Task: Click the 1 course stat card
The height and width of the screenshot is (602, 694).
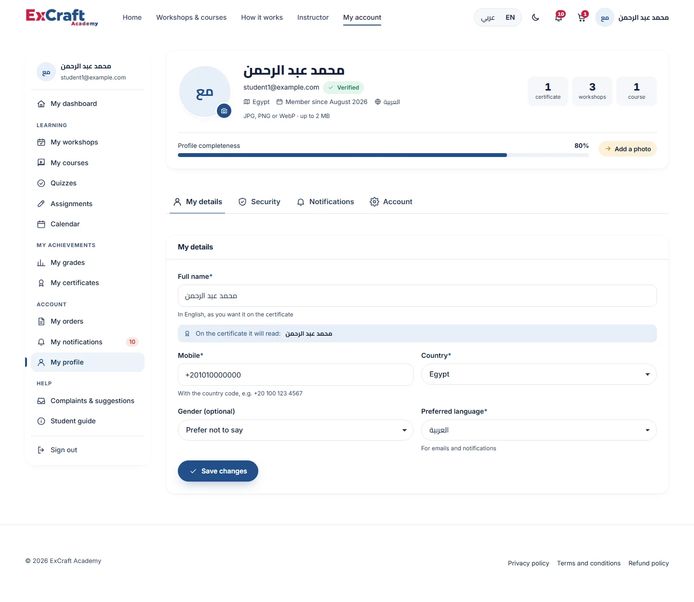Action: tap(637, 91)
